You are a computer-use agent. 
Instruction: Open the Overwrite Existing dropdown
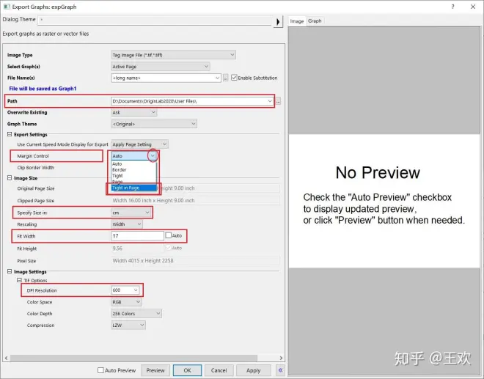pyautogui.click(x=134, y=112)
